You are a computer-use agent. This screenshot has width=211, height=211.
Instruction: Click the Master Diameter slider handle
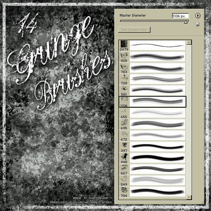pyautogui.click(x=186, y=22)
